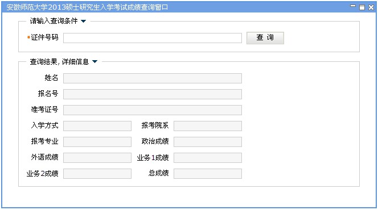The image size is (378, 210).
Task: Click the 证件号码 input field
Action: click(153, 38)
